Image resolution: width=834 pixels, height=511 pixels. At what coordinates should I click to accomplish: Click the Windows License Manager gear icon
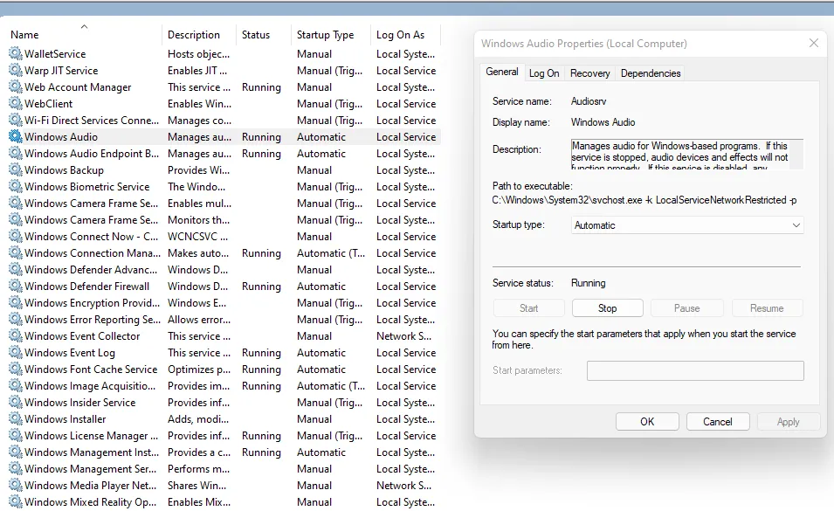16,436
